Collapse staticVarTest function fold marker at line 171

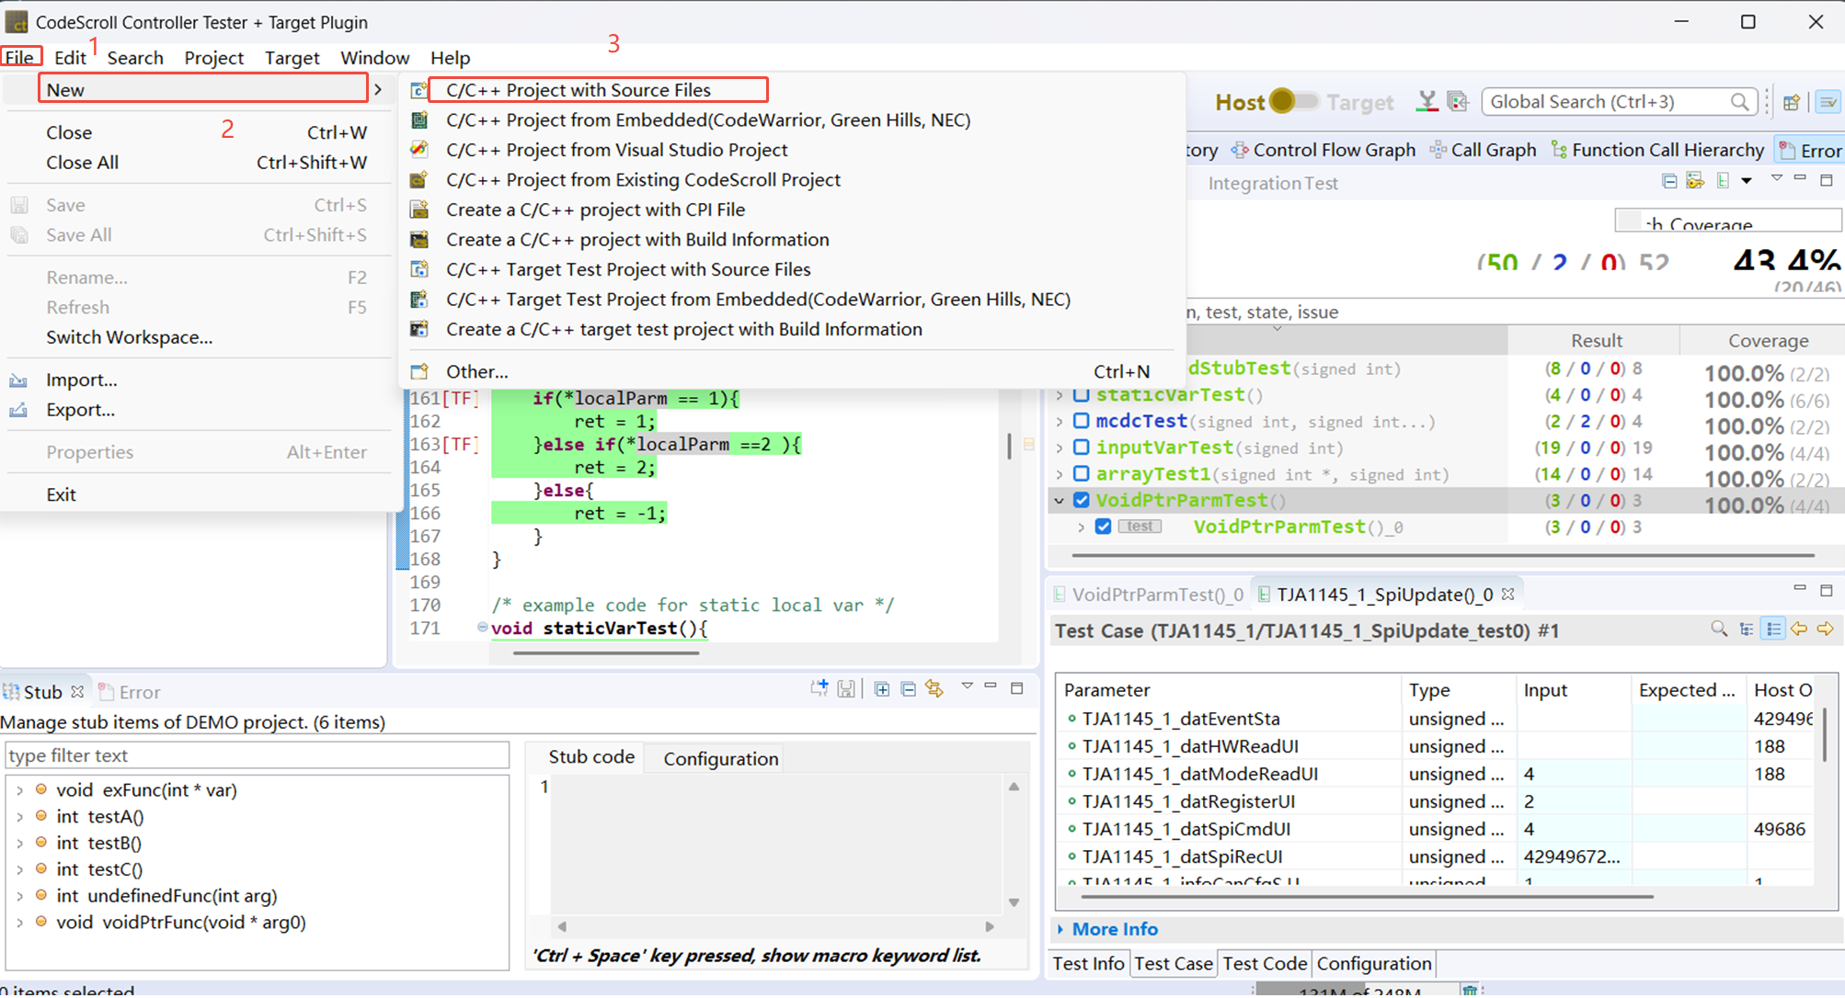482,628
